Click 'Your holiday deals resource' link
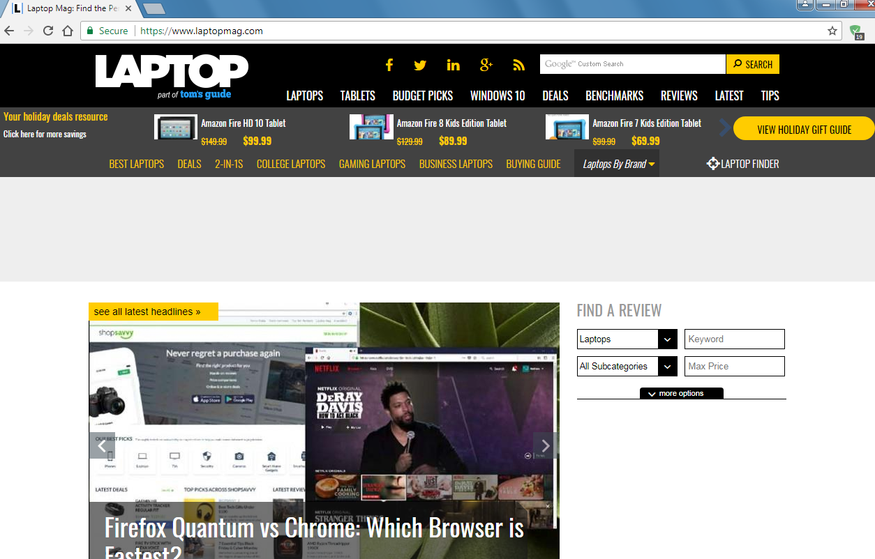The height and width of the screenshot is (559, 875). (x=56, y=116)
